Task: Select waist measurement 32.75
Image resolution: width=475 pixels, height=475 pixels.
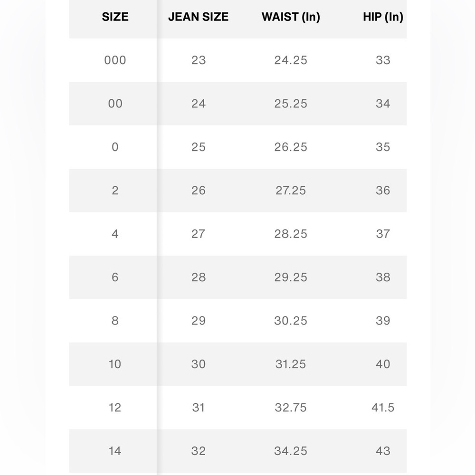Action: 291,408
